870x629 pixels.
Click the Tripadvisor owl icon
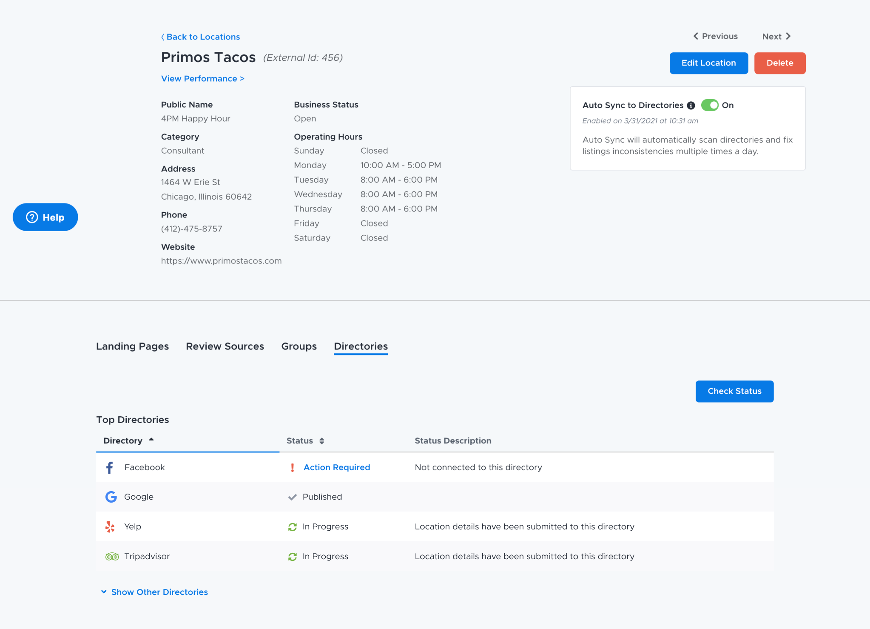112,556
